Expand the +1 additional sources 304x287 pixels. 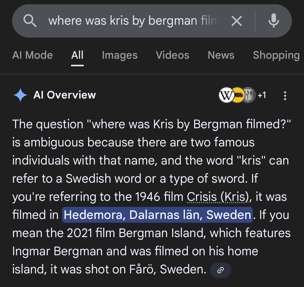tap(262, 95)
